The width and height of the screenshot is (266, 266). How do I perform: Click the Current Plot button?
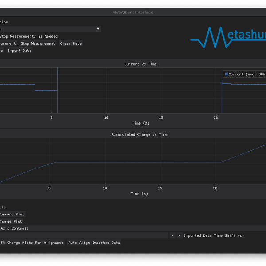click(12, 214)
